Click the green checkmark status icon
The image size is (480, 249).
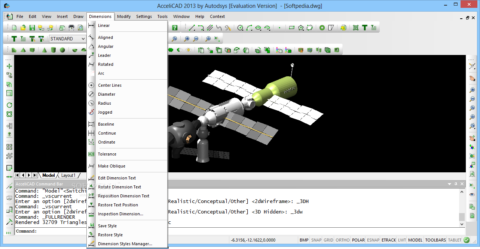tap(467, 240)
